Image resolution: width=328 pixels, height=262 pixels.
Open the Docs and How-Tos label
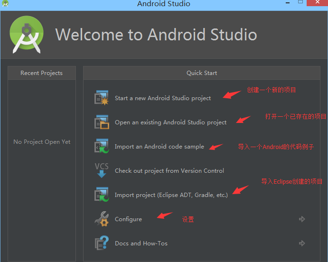[x=141, y=243]
